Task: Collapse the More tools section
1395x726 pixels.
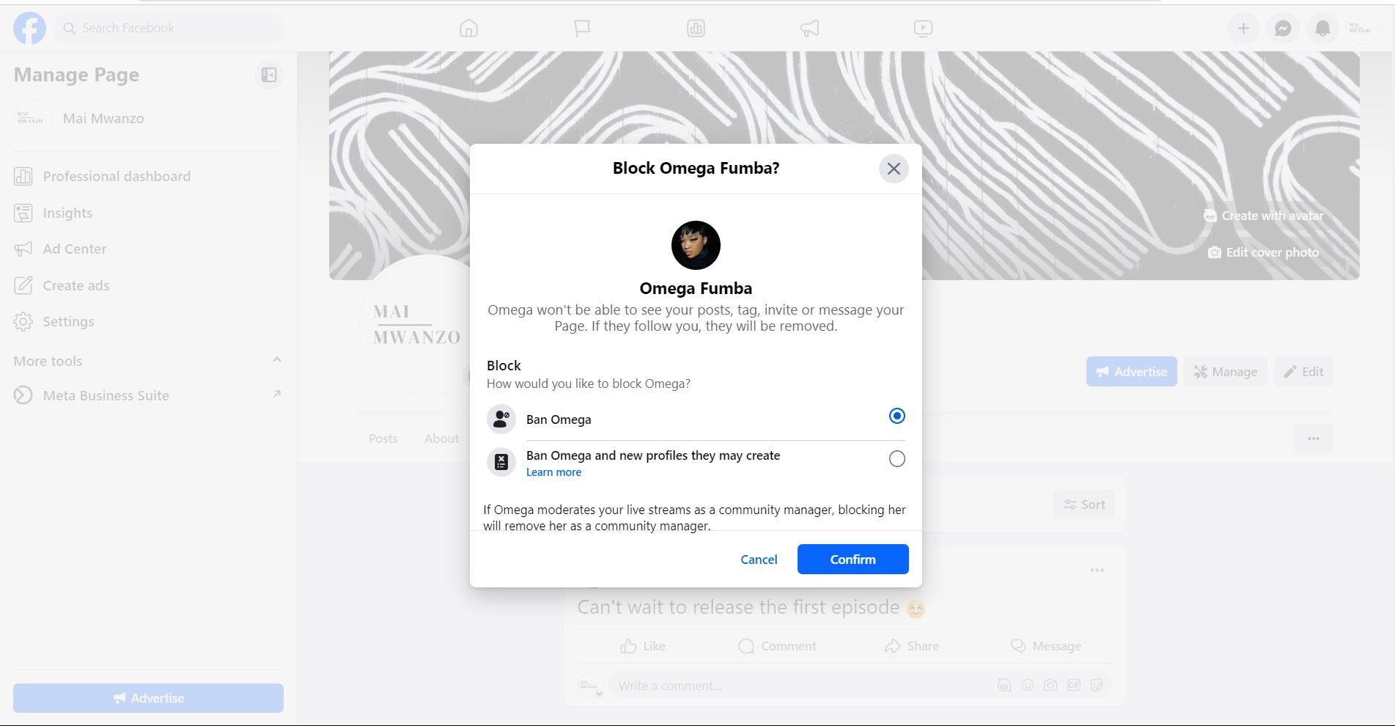Action: (x=276, y=360)
